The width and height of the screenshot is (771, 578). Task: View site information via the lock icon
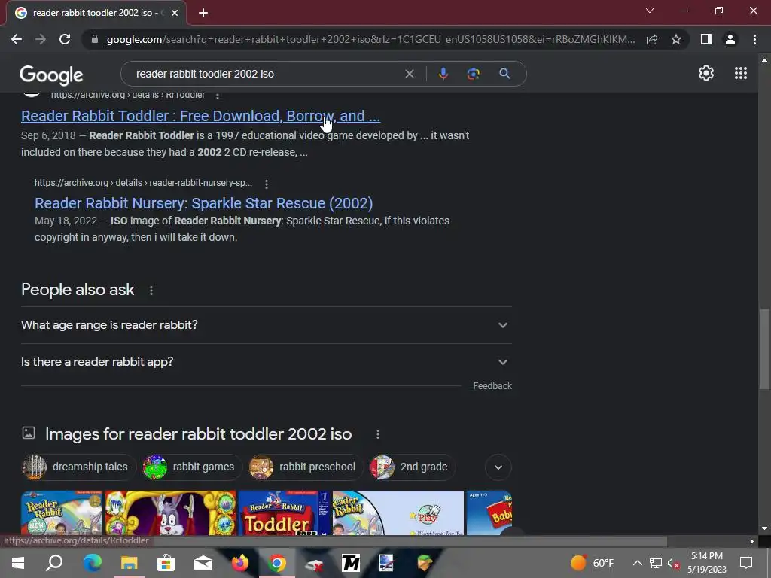point(94,39)
